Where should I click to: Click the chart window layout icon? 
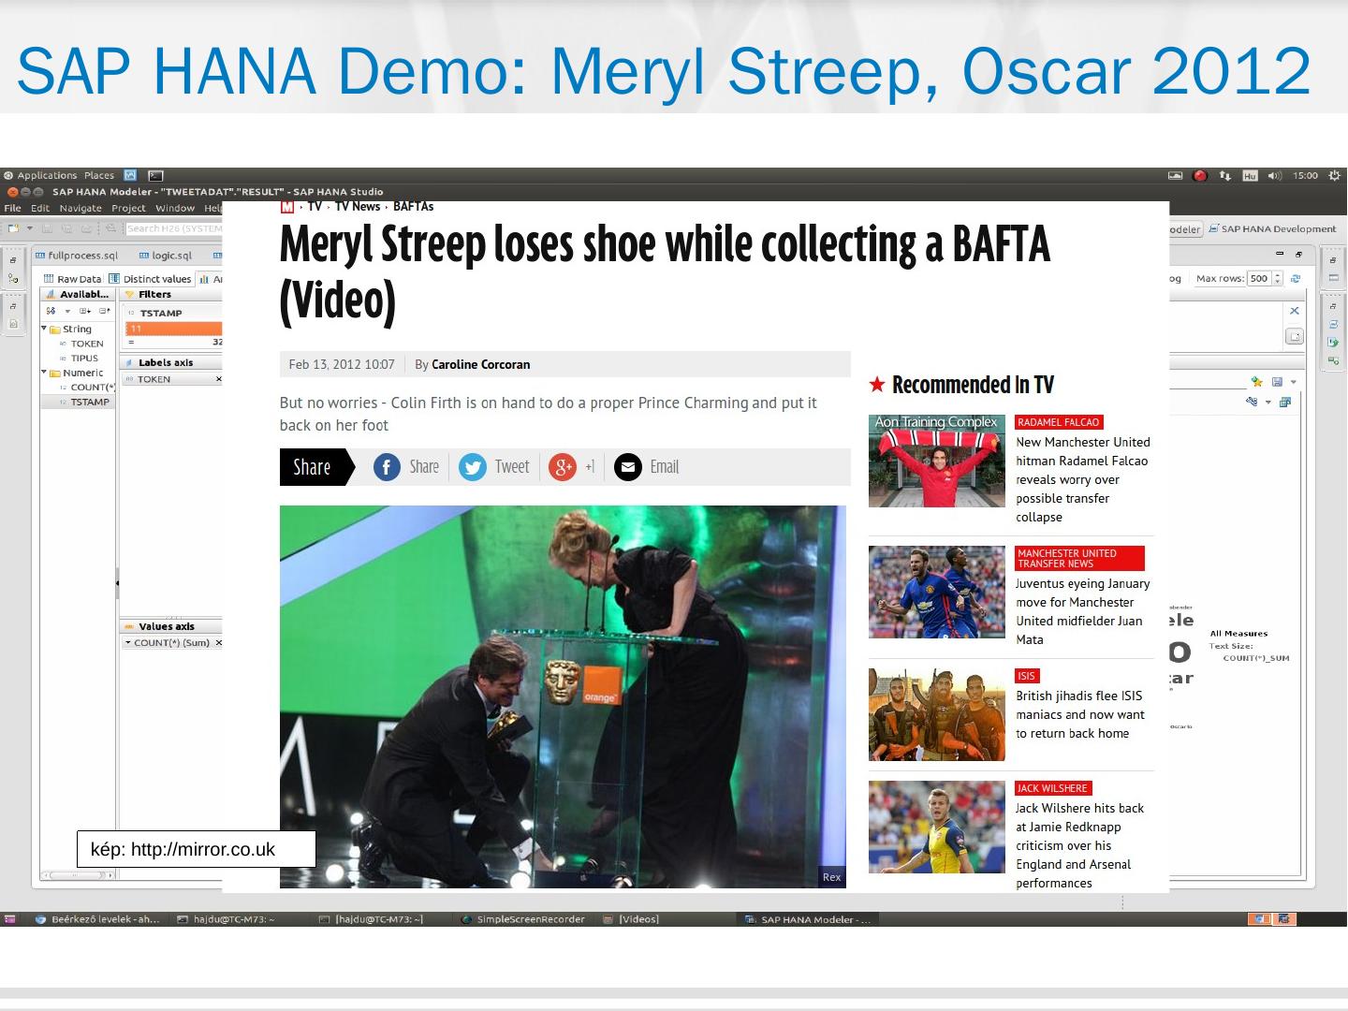(x=1285, y=402)
